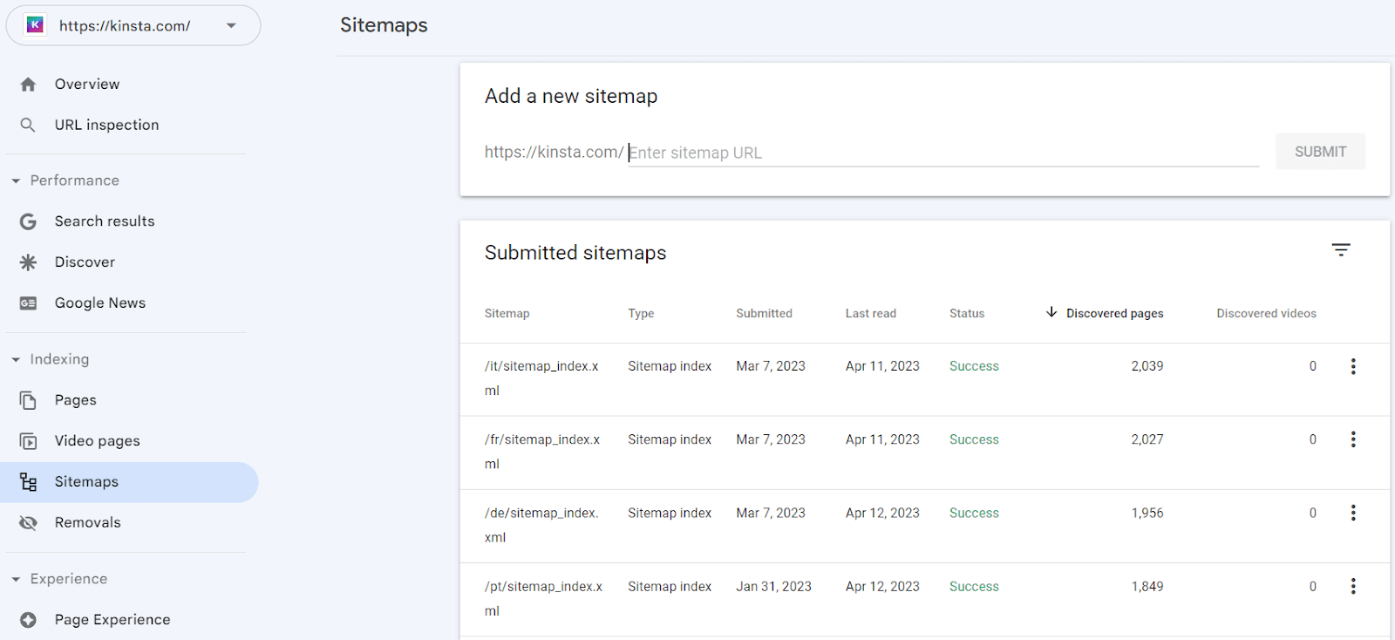Open more options for /de/sitemap_index.xml row
This screenshot has height=640, width=1395.
coord(1353,513)
